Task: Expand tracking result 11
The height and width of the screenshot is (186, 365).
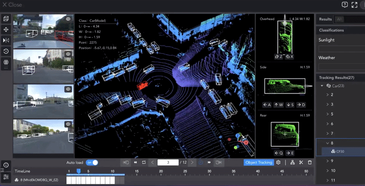Action: (x=327, y=180)
